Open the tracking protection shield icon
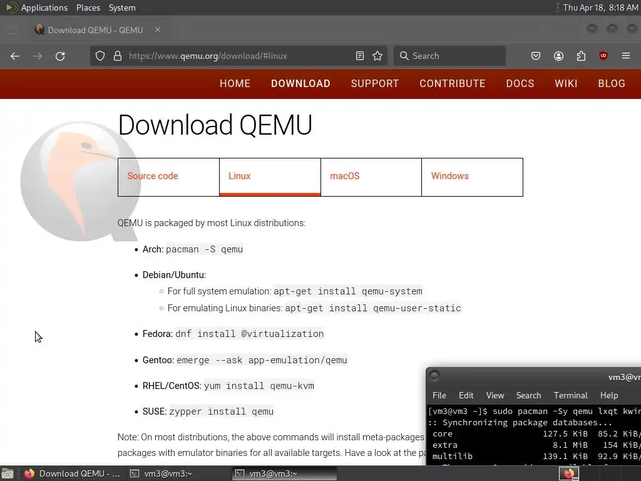The height and width of the screenshot is (481, 641). coord(100,56)
